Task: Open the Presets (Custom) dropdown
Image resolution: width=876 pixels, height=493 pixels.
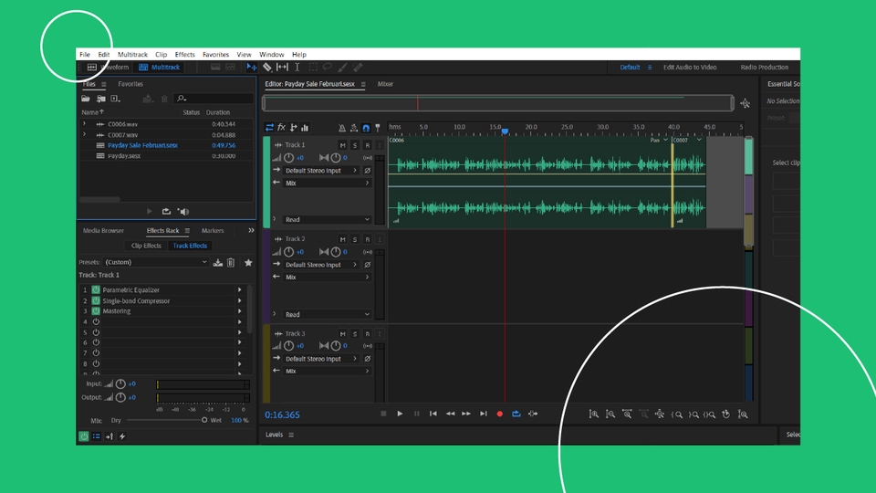Action: click(155, 262)
